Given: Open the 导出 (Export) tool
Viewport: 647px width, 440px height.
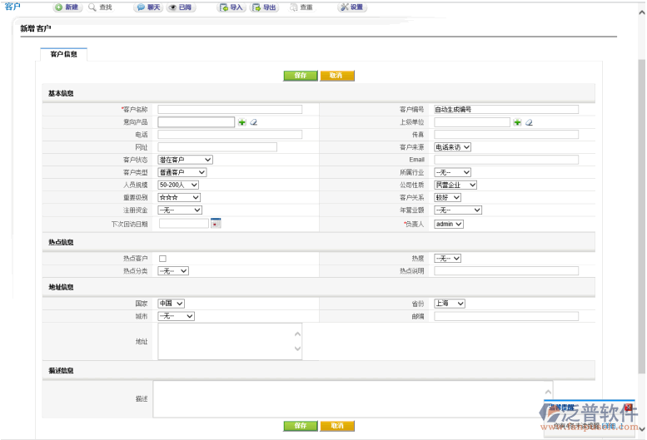Looking at the screenshot, I should click(265, 7).
